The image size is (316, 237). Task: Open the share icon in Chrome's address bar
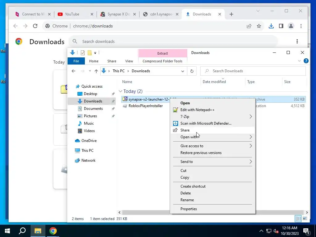tap(249, 26)
